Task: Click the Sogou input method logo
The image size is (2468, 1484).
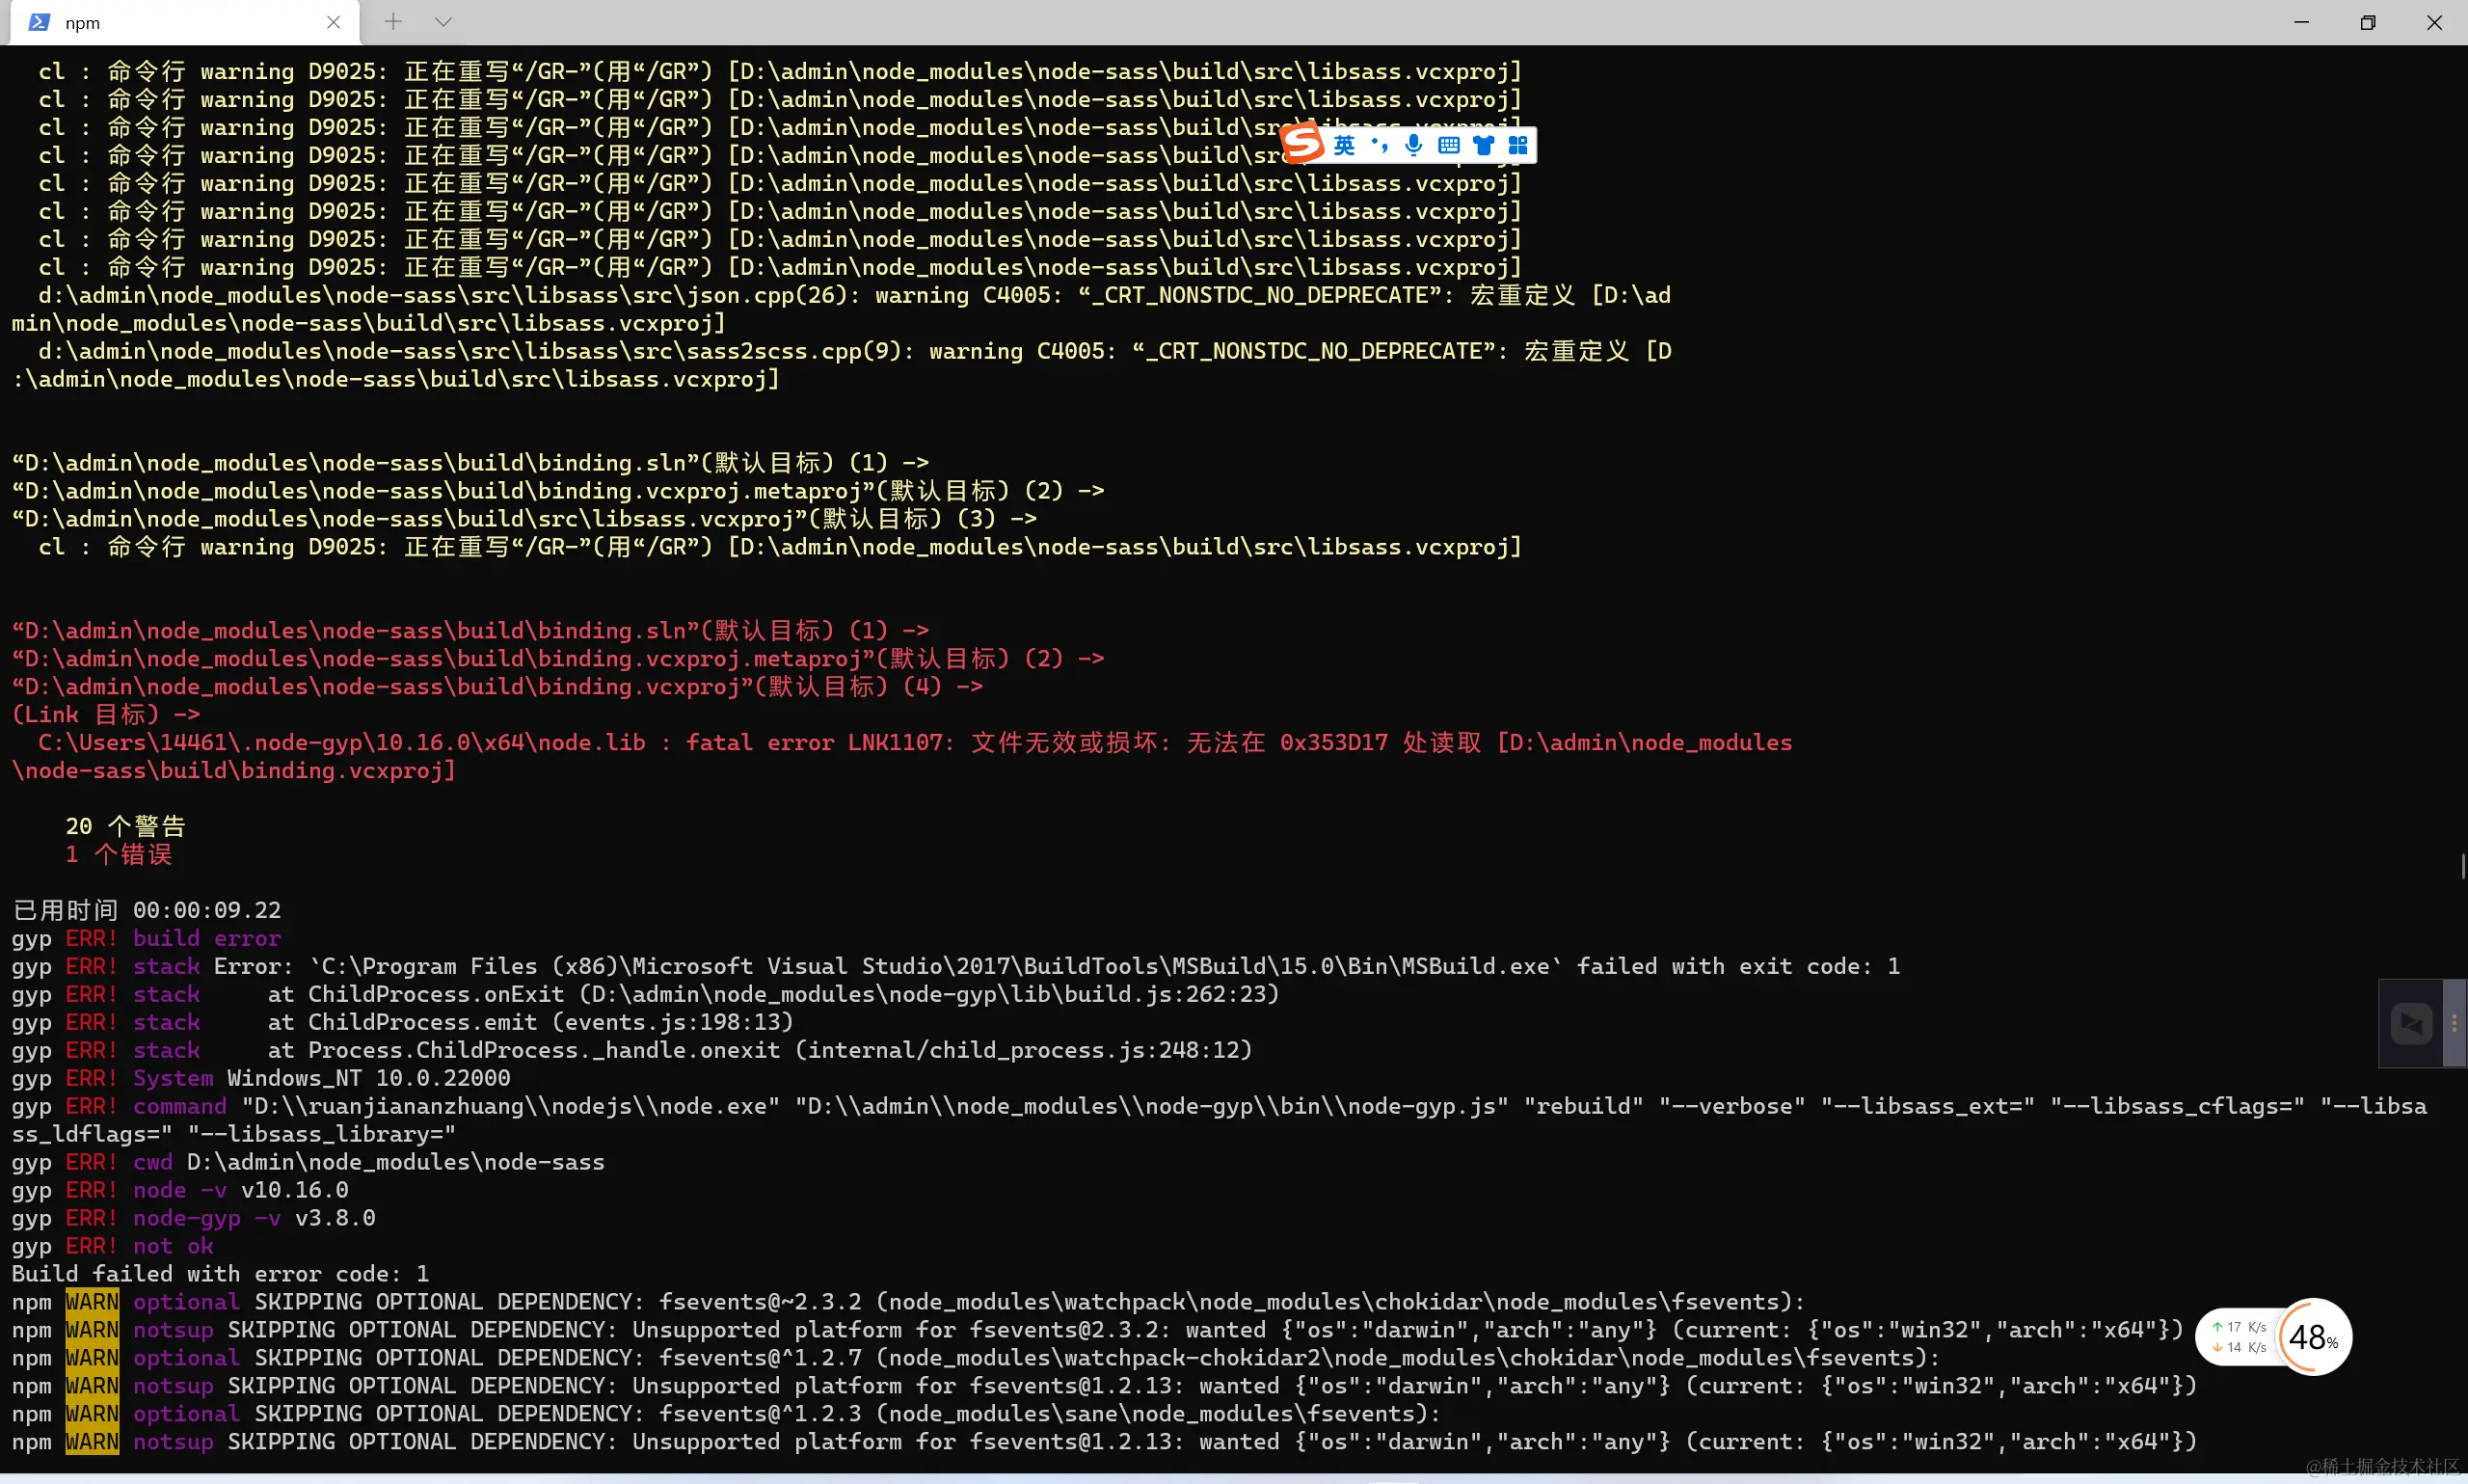Action: click(1301, 143)
